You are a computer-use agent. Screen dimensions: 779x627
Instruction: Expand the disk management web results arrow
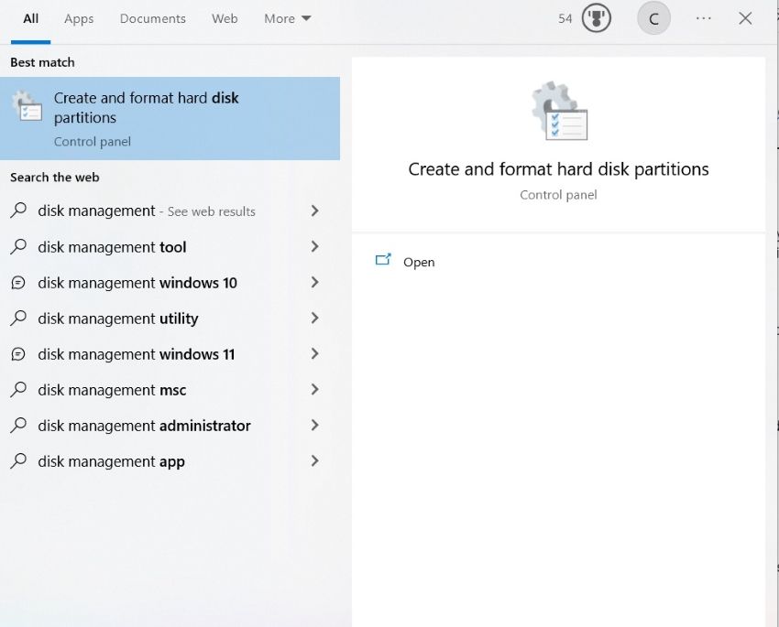click(314, 211)
